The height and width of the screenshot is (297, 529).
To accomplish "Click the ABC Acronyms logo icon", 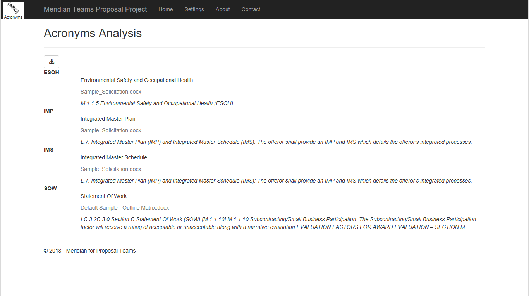I will [13, 10].
